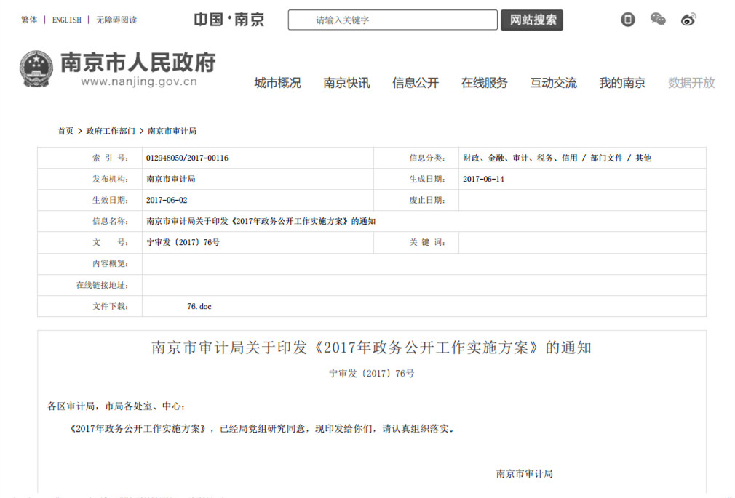Click 政府工作部门 breadcrumb link
Image resolution: width=735 pixels, height=498 pixels.
click(111, 131)
